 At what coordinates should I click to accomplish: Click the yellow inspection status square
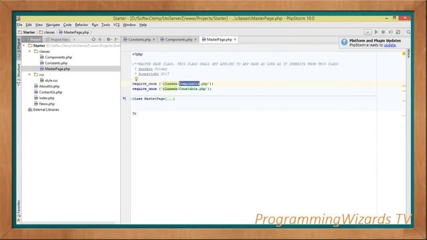click(404, 54)
